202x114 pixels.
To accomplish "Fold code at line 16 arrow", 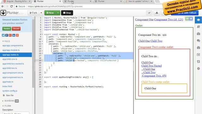I will coord(42,54).
